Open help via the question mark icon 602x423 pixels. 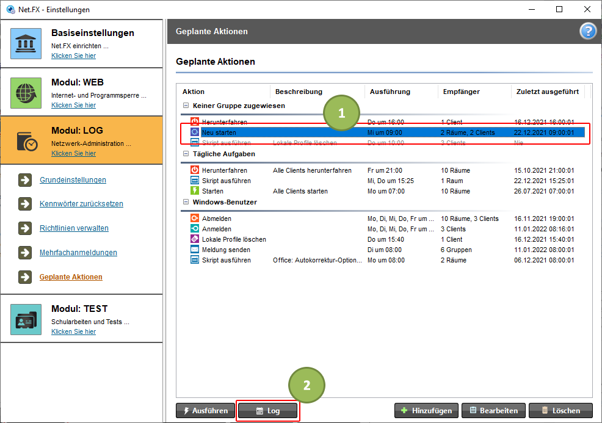coord(587,32)
